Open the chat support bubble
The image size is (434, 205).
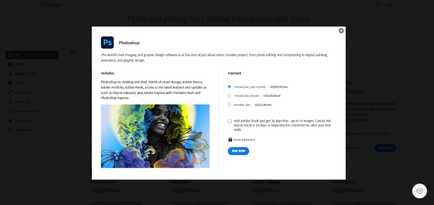point(419,191)
